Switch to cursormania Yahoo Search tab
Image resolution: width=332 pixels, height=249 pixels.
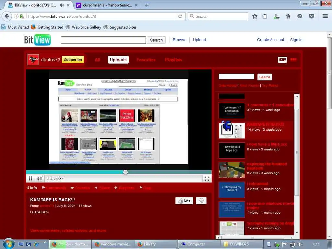click(x=107, y=5)
